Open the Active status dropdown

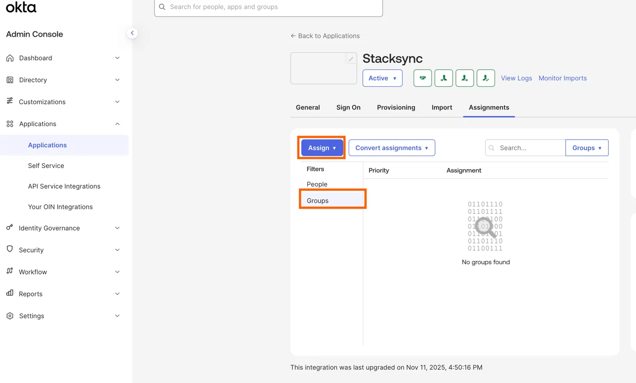coord(383,78)
